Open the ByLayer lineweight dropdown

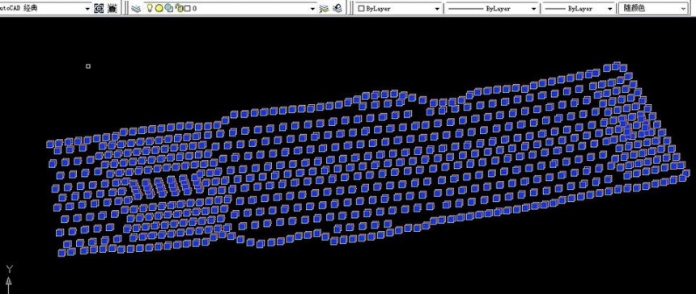click(x=579, y=8)
